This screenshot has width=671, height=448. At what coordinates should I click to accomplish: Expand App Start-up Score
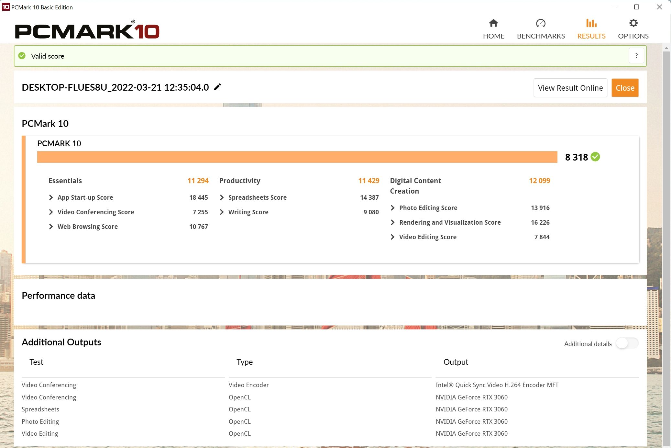point(51,197)
